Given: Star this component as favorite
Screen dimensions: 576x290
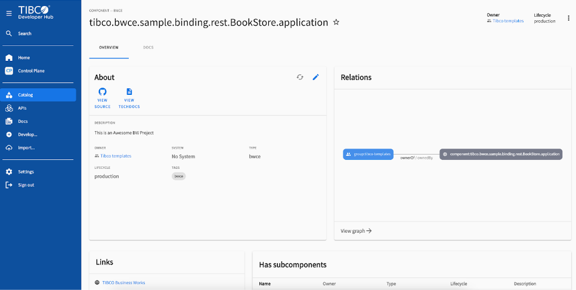Looking at the screenshot, I should (336, 22).
